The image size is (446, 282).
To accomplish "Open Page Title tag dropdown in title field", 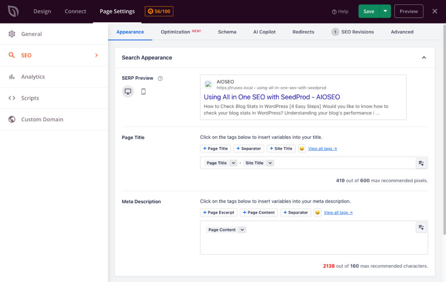I will 233,163.
